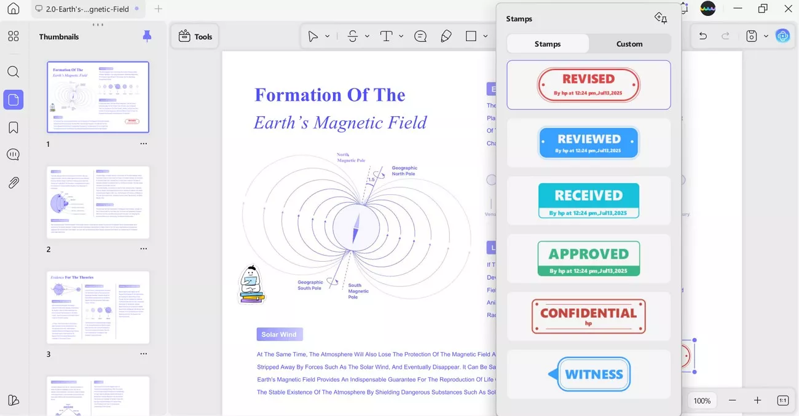
Task: Switch to the Stamps tab
Action: (x=548, y=44)
